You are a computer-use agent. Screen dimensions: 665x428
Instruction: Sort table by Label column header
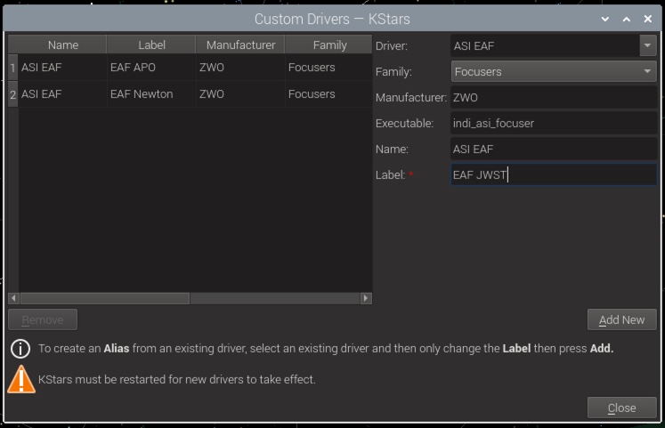tap(151, 44)
